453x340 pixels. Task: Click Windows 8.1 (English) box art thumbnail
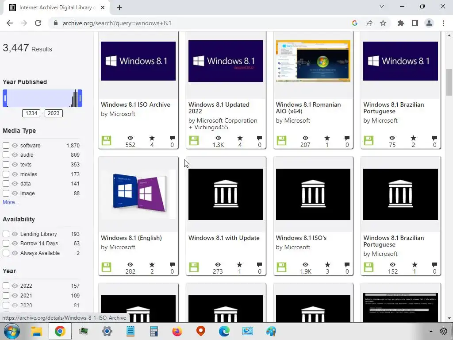pyautogui.click(x=138, y=194)
